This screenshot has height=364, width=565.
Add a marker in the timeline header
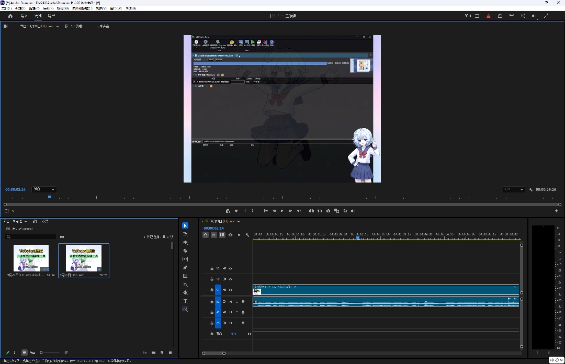tap(239, 235)
